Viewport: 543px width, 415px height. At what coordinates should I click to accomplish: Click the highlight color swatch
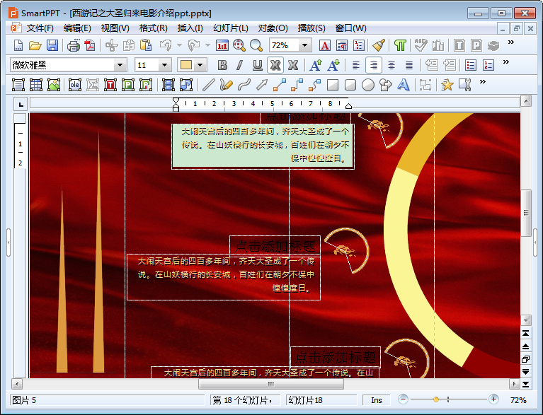[x=186, y=65]
